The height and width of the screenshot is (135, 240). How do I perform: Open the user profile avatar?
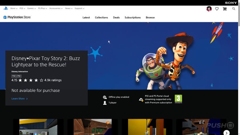(x=209, y=9)
